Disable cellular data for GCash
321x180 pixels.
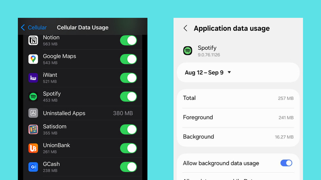coord(128,167)
